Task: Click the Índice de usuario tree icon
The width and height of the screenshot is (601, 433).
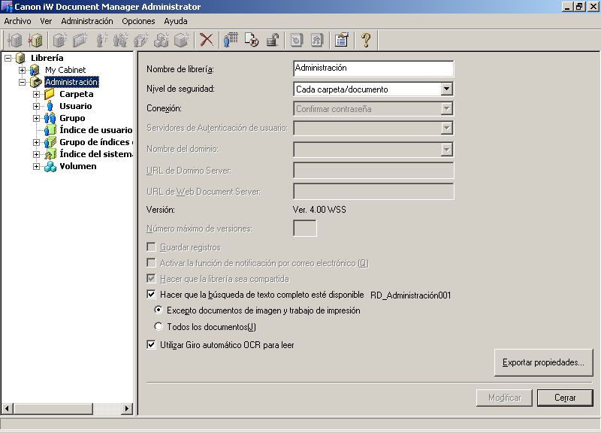Action: point(50,130)
